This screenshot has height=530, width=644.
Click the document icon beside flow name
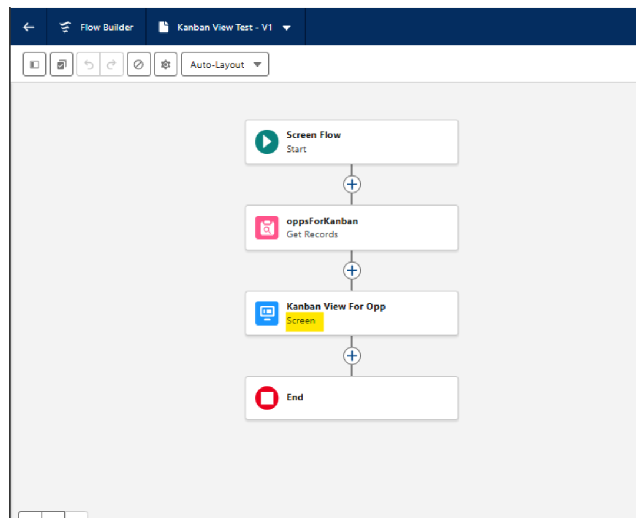click(x=163, y=26)
